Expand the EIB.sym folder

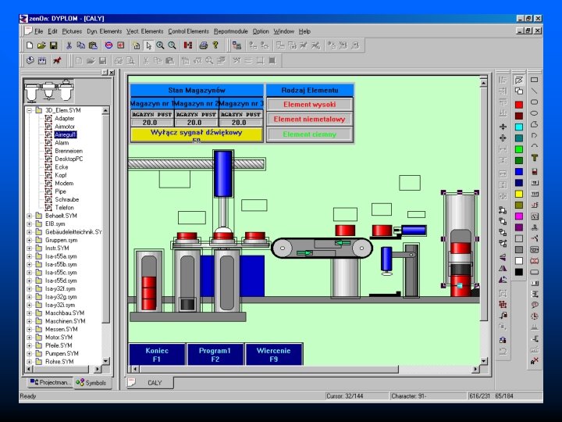(x=30, y=224)
